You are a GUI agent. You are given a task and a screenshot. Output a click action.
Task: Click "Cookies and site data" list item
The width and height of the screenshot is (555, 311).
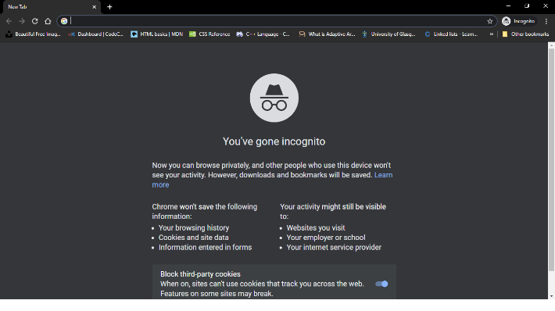pos(194,238)
